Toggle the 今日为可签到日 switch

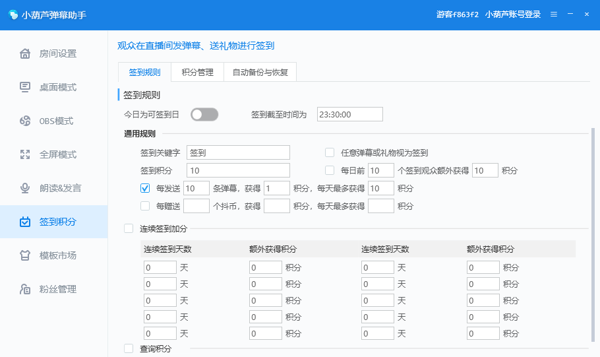pos(204,115)
